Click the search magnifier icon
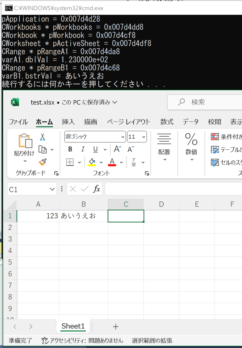The height and width of the screenshot is (348, 242). (181, 102)
